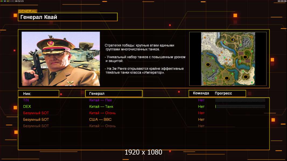The width and height of the screenshot is (287, 161).
Task: Select the 'Генерал' column header
Action: tap(114, 94)
